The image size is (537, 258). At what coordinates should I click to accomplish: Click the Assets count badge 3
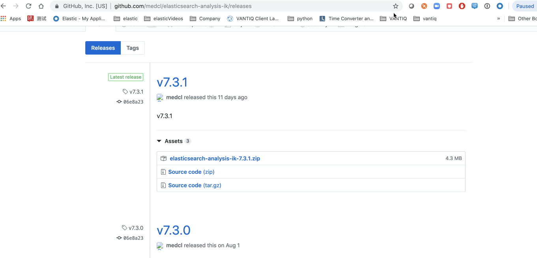tap(188, 141)
